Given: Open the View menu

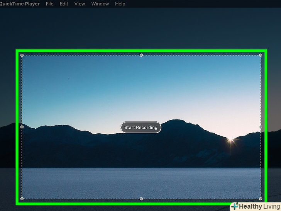Looking at the screenshot, I should point(80,4).
